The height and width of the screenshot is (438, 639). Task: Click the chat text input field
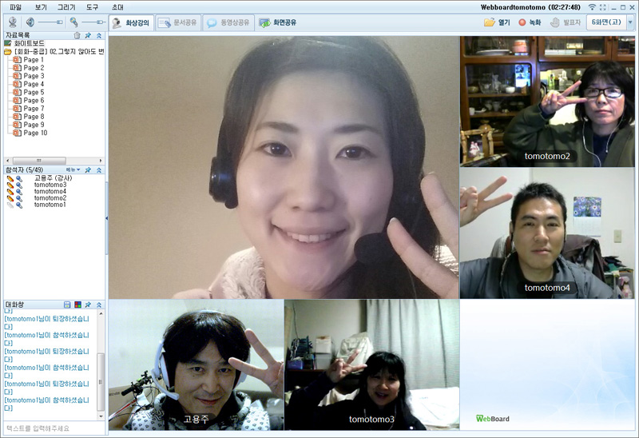pyautogui.click(x=53, y=428)
